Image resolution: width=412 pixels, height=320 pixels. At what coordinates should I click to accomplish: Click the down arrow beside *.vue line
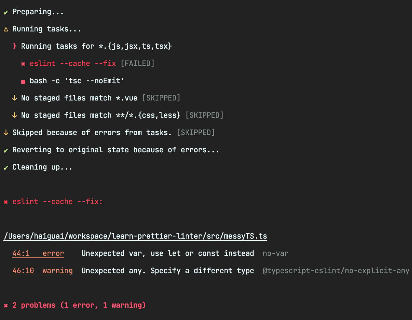[x=14, y=98]
